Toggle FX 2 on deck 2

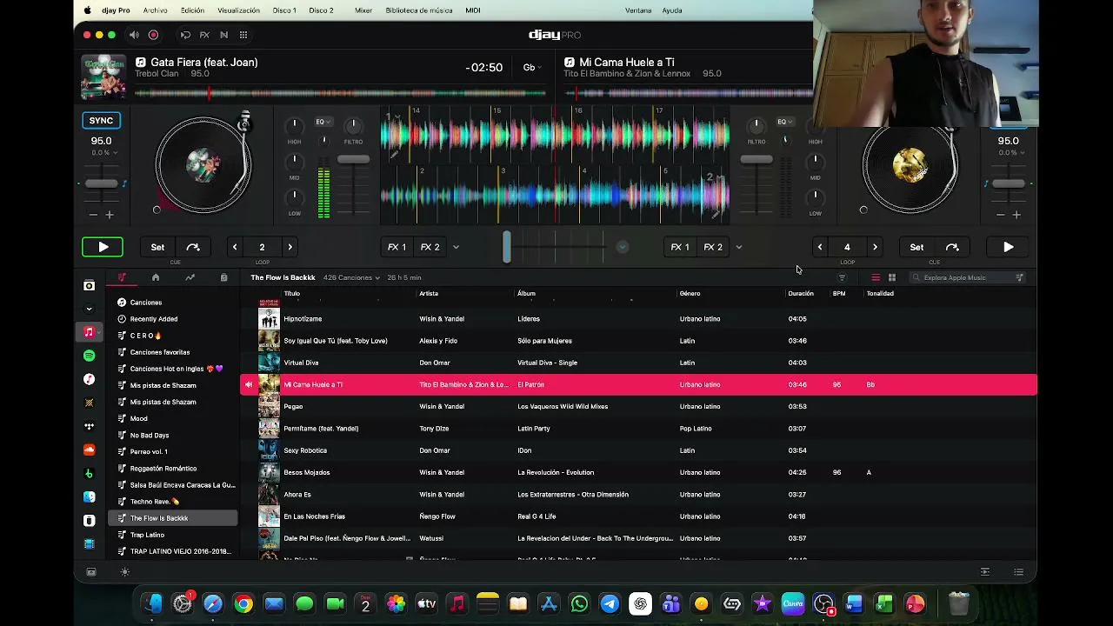pyautogui.click(x=713, y=247)
